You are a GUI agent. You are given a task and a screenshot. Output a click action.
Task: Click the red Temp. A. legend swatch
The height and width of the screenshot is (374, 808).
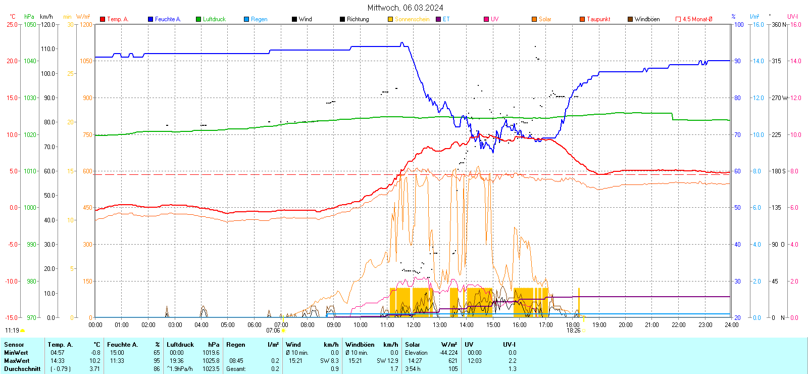pos(103,19)
